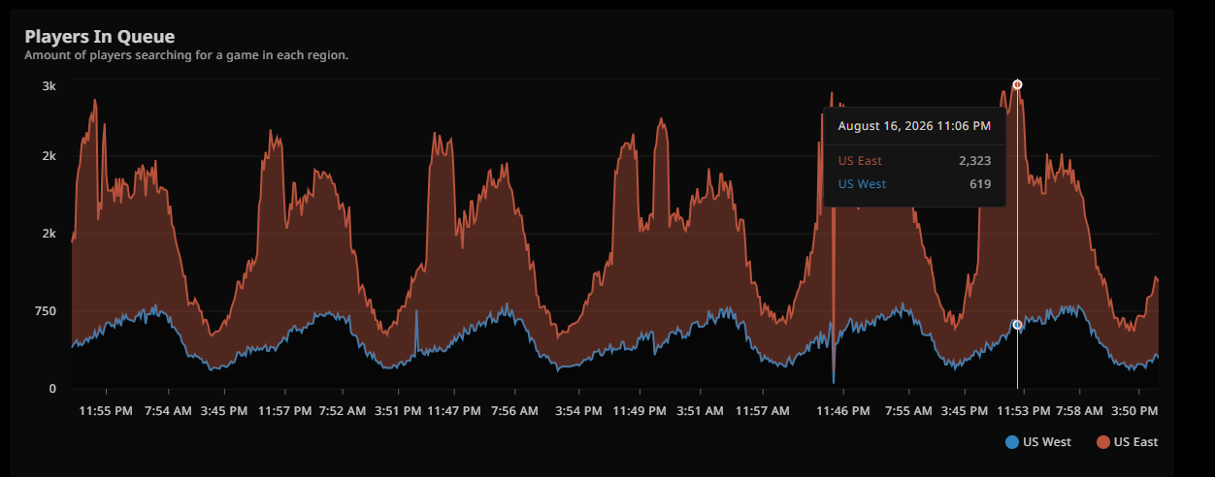Viewport: 1215px width, 477px height.
Task: Click the 11:46 PM x-axis label
Action: tap(842, 411)
